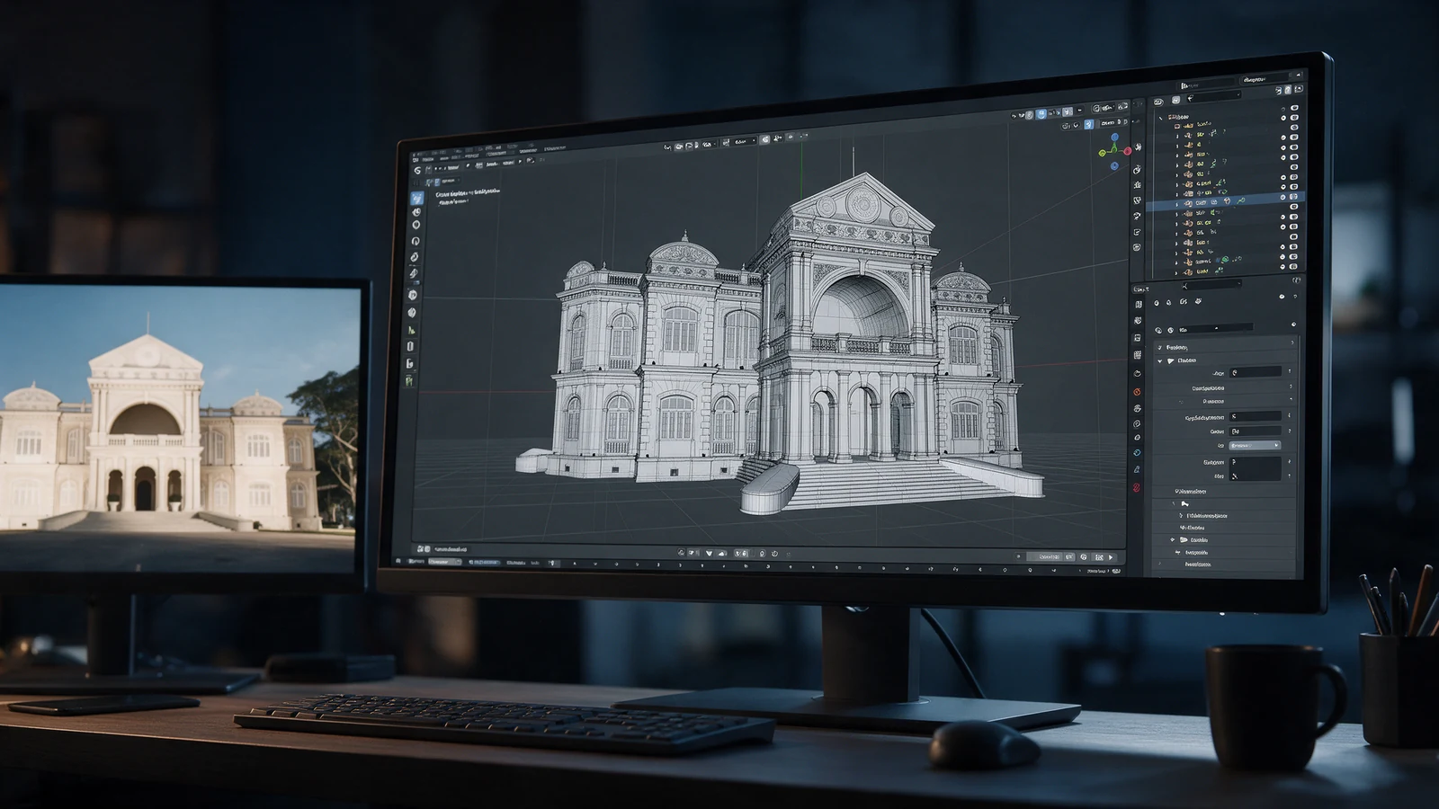Collapse the top-level collection arrow in the outliner

click(1160, 118)
